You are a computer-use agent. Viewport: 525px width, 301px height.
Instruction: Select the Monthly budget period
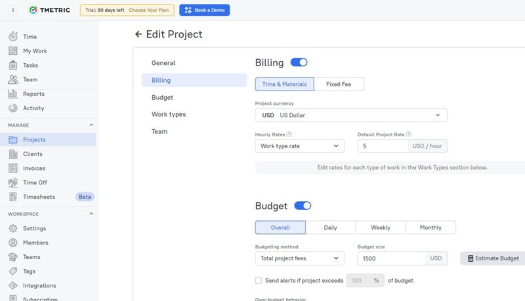click(430, 228)
